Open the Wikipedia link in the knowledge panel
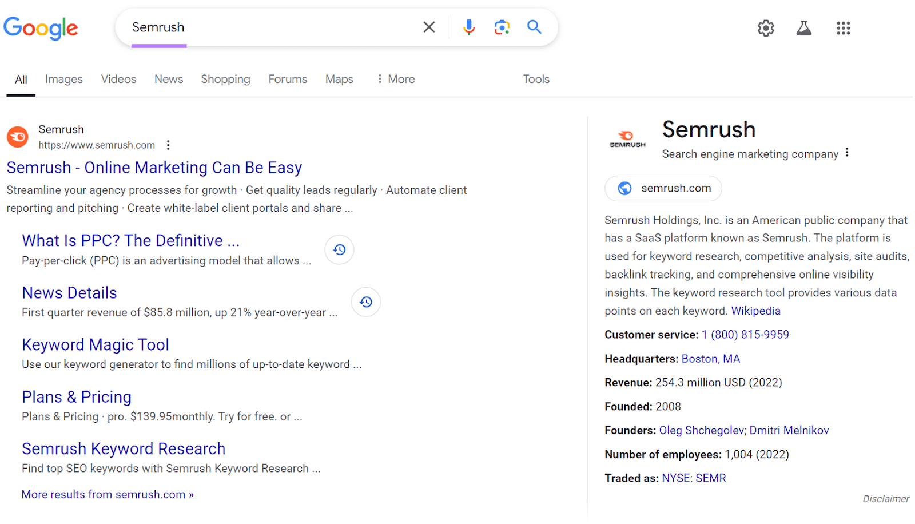The image size is (915, 524). (755, 311)
